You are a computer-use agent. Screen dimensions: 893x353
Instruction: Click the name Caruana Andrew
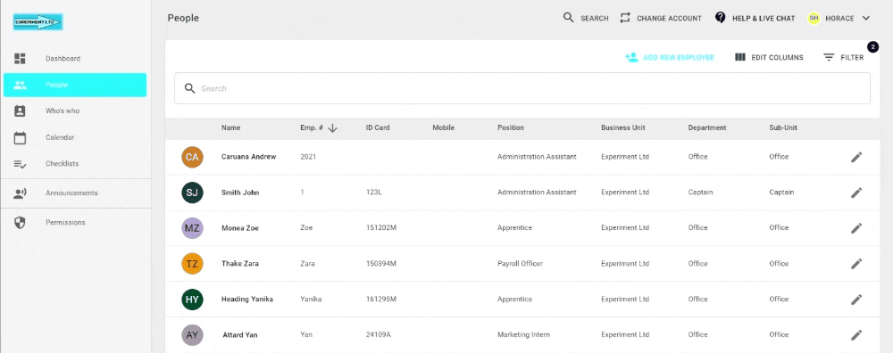click(x=248, y=157)
